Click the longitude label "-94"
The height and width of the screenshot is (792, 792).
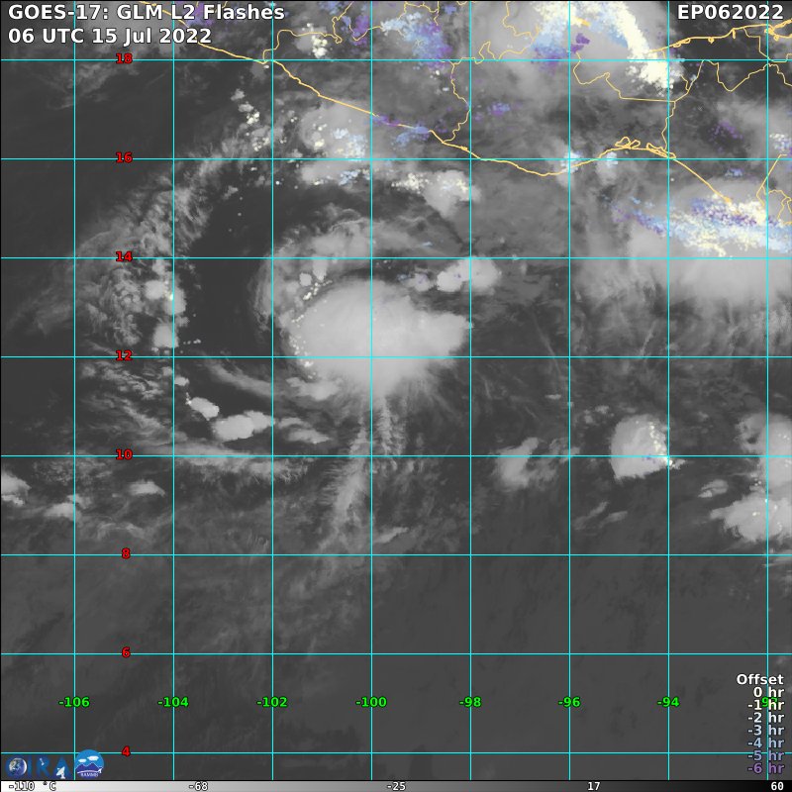tap(668, 702)
